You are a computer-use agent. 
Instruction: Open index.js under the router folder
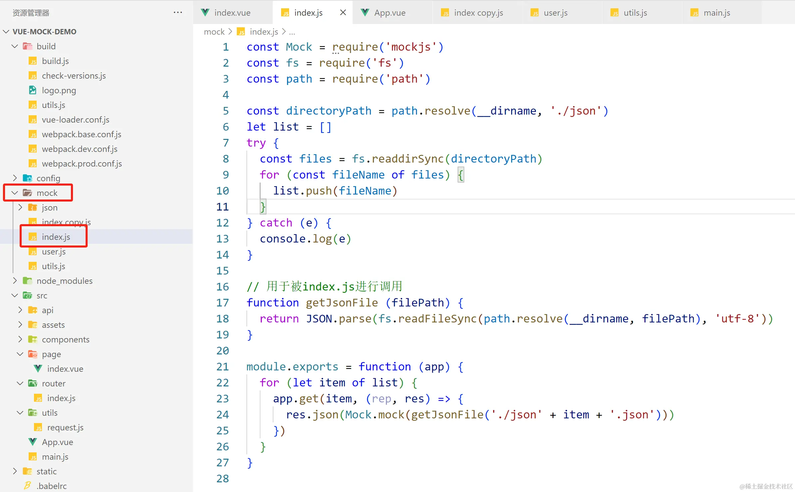click(x=61, y=398)
